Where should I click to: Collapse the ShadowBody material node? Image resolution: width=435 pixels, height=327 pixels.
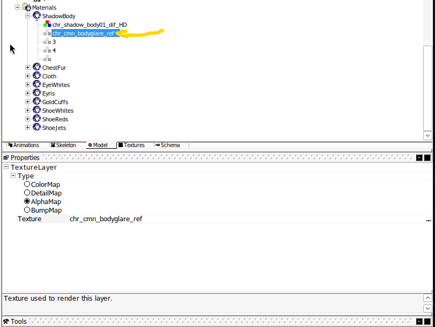pyautogui.click(x=28, y=16)
